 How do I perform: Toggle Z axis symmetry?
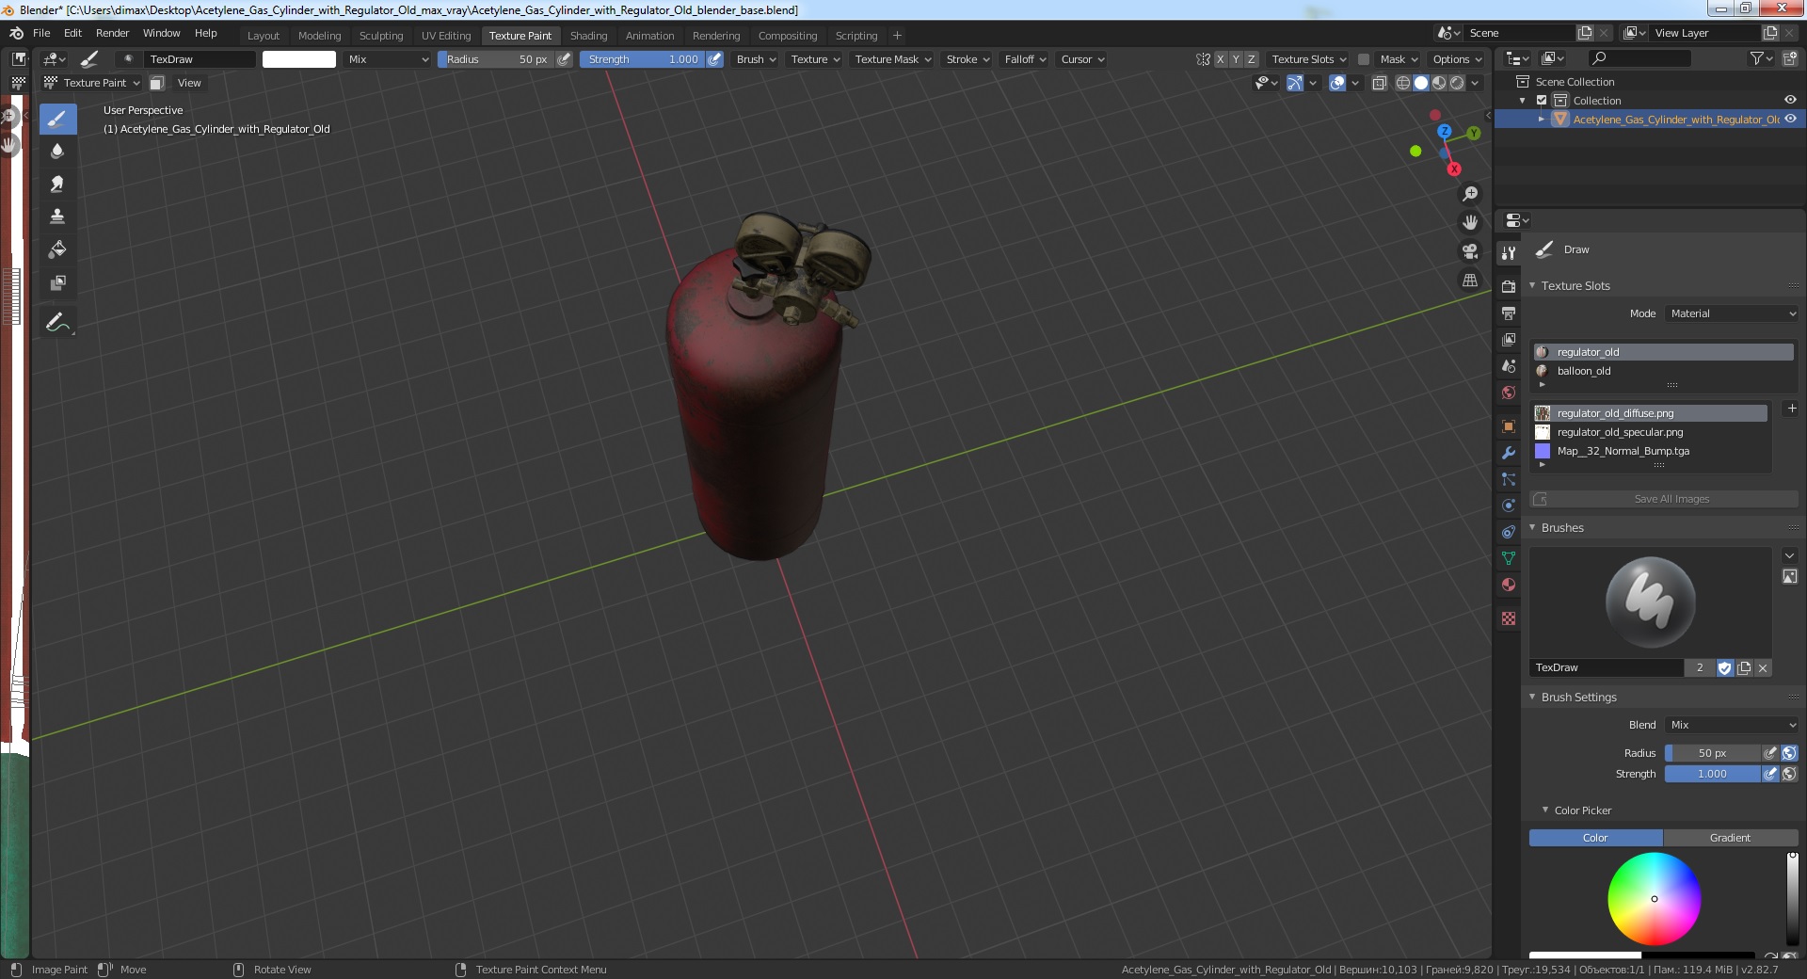[1251, 59]
